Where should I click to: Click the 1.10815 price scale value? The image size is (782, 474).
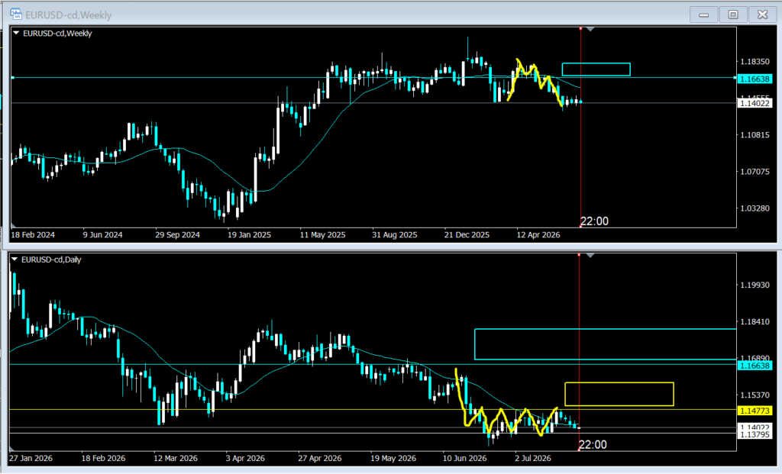click(x=755, y=135)
